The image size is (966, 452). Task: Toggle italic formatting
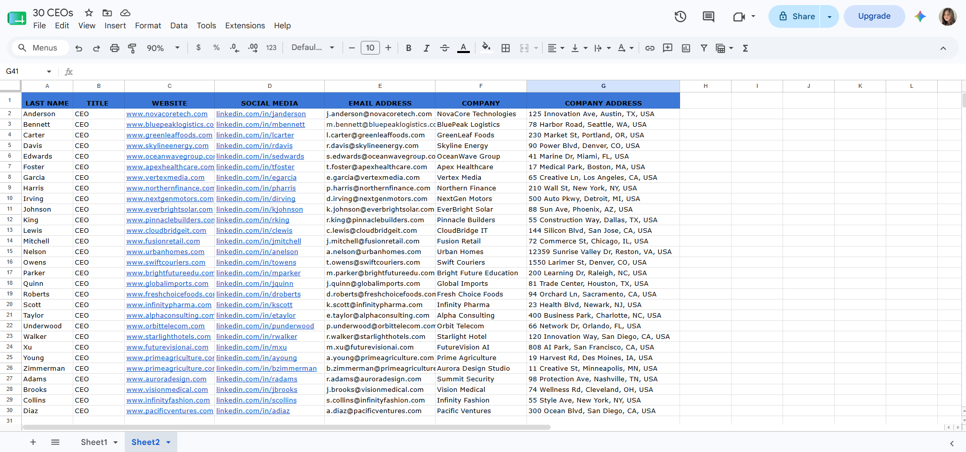pos(426,48)
